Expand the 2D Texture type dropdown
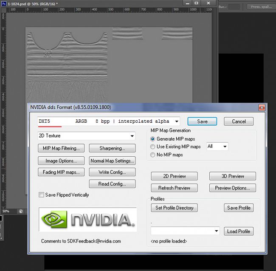This screenshot has height=271, width=276. (x=132, y=136)
